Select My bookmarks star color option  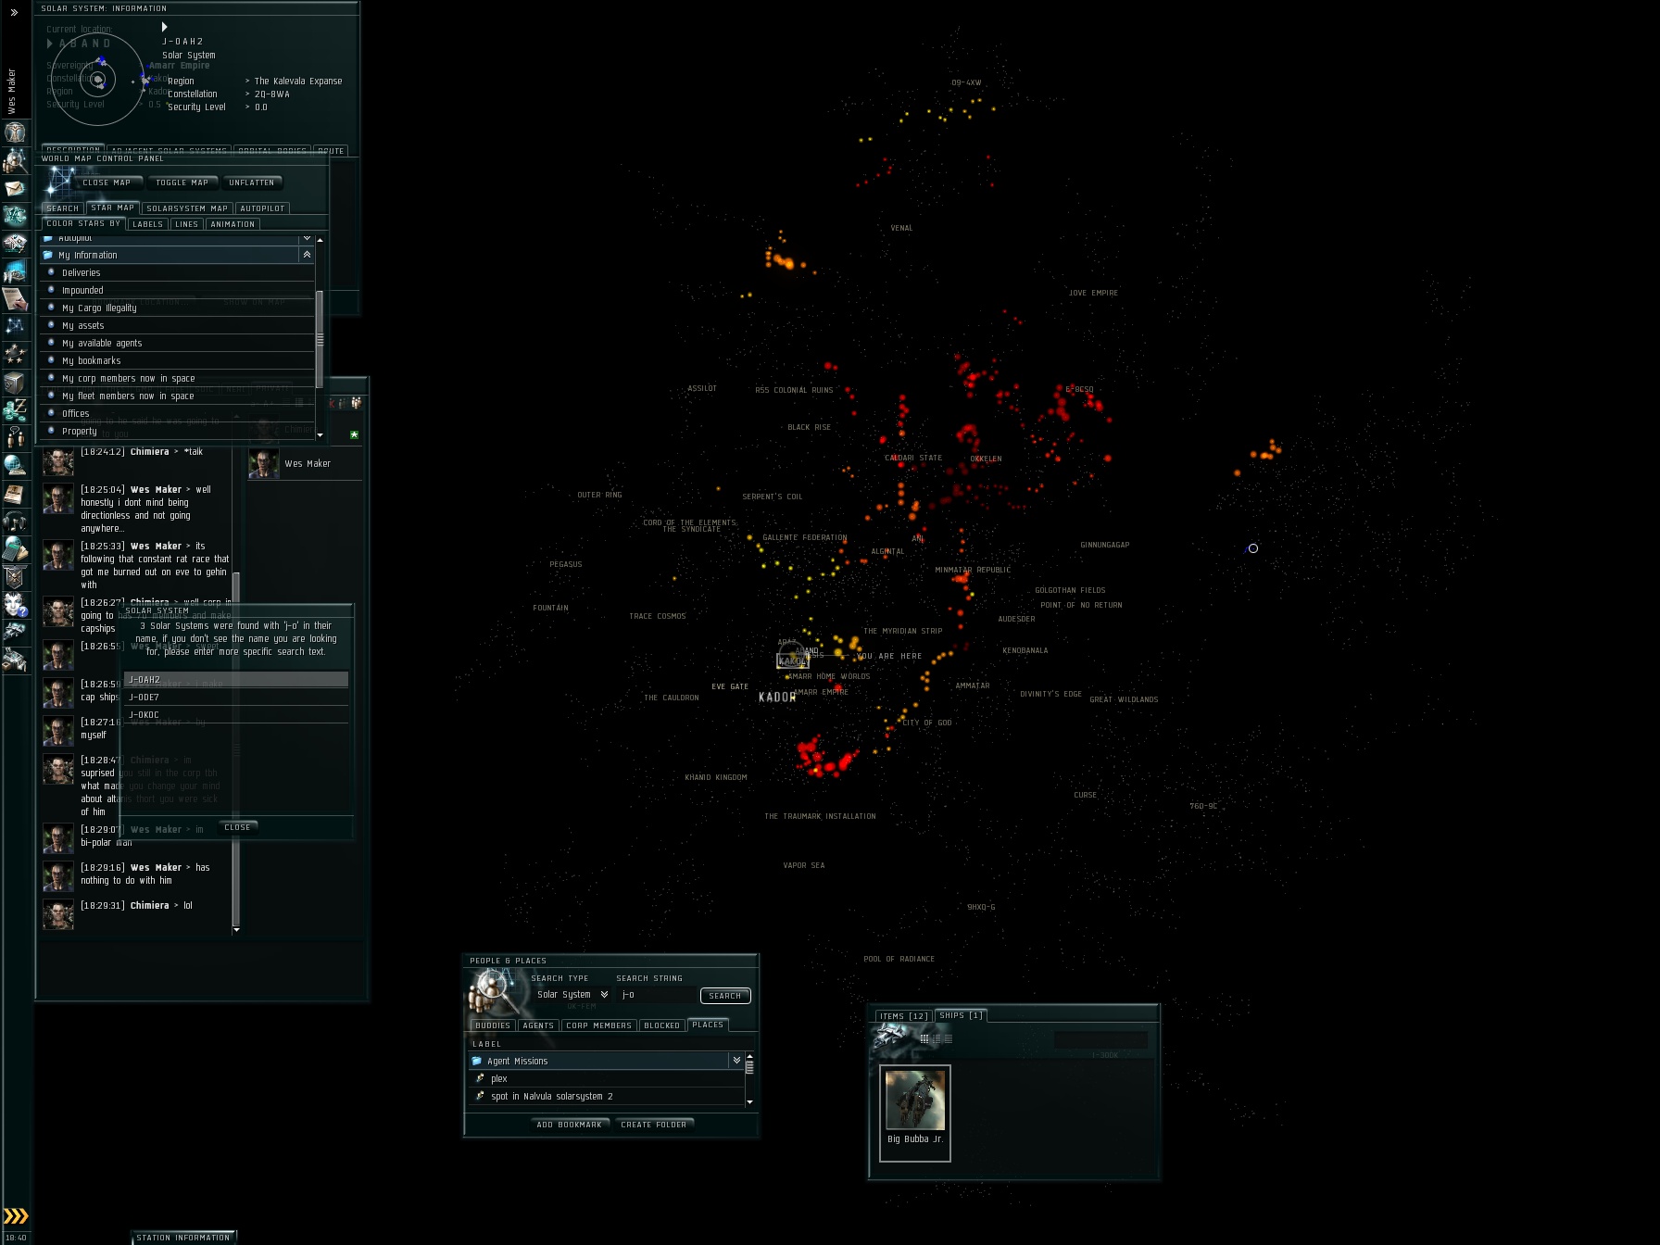coord(177,360)
